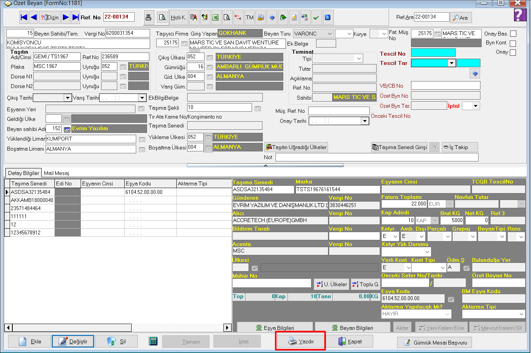Click the Hızlı K. toolbar button

point(178,17)
